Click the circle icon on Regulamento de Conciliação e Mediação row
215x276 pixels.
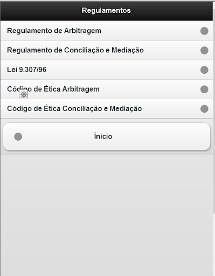(x=204, y=50)
